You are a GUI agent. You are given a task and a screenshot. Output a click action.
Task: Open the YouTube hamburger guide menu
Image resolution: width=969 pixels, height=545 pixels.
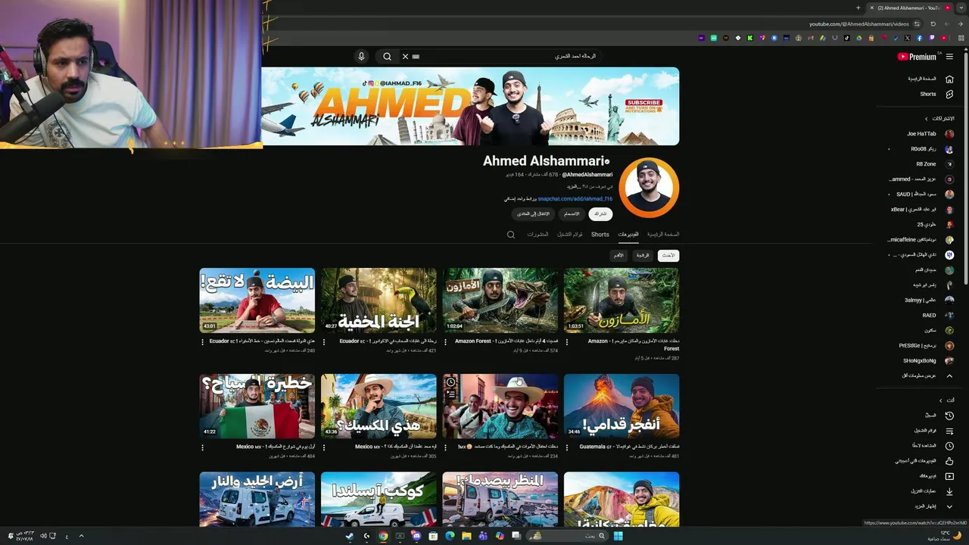(x=949, y=57)
